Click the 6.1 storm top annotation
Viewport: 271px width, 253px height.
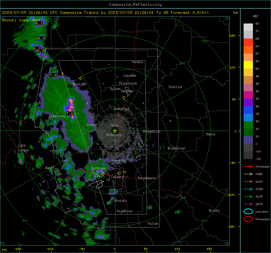(39, 23)
